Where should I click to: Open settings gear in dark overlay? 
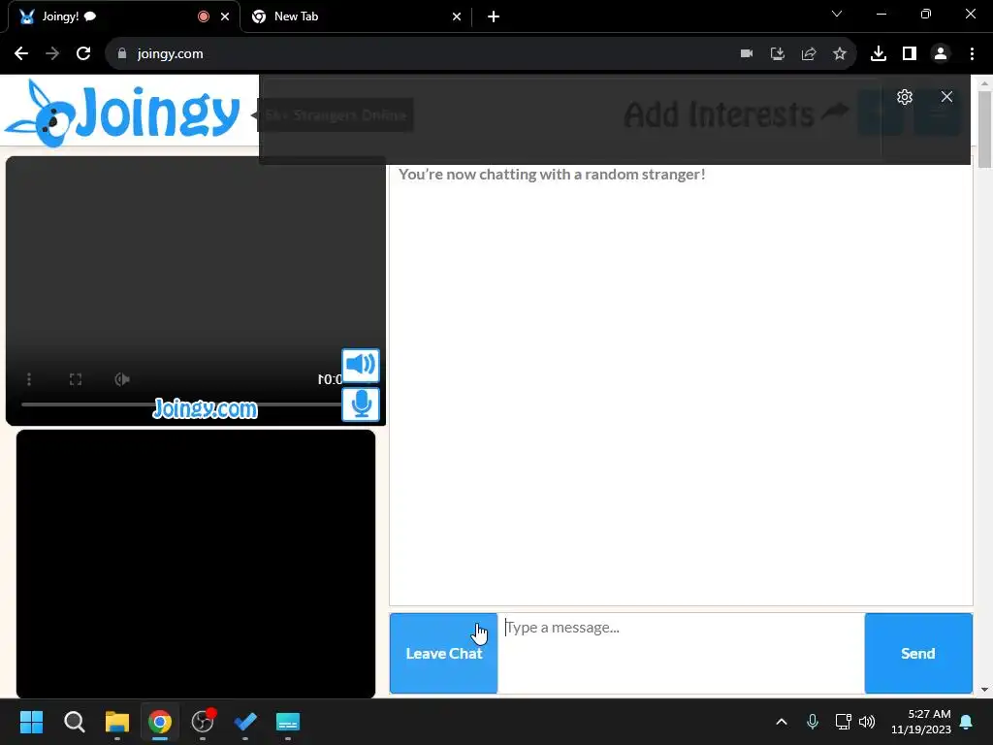coord(905,97)
